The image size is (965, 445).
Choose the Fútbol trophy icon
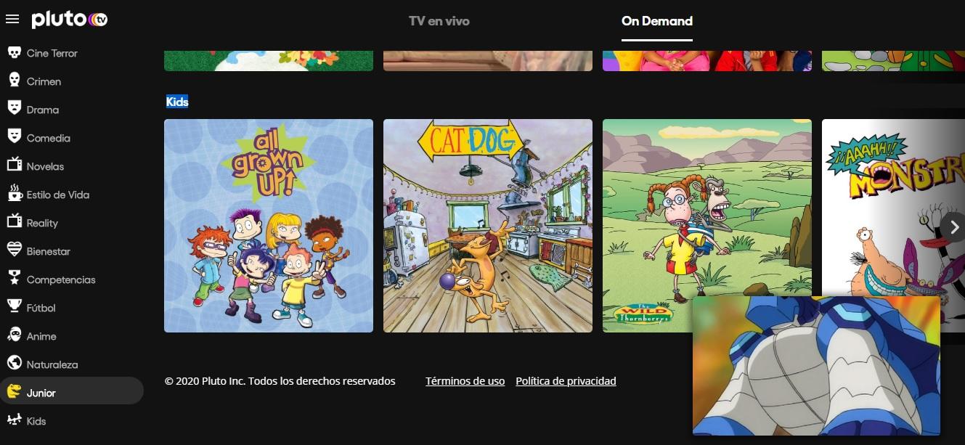(x=14, y=308)
